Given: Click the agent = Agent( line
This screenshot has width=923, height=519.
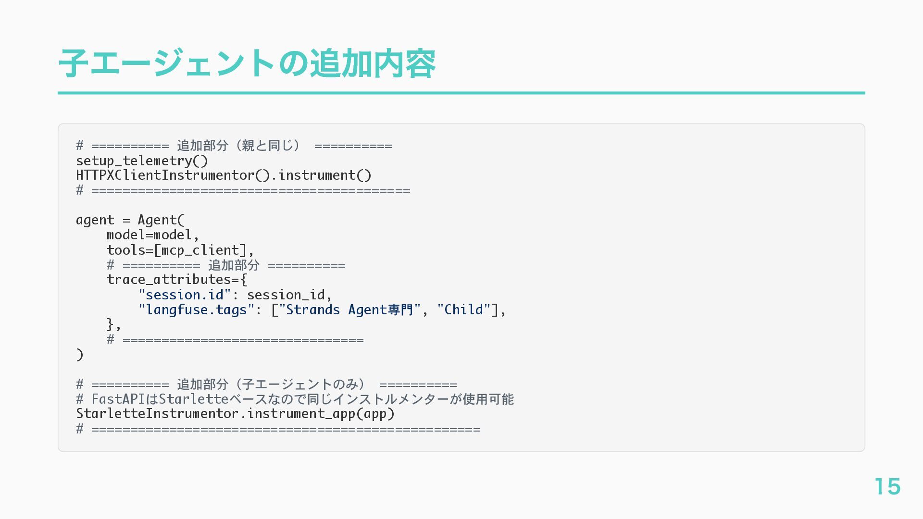Looking at the screenshot, I should click(x=130, y=220).
